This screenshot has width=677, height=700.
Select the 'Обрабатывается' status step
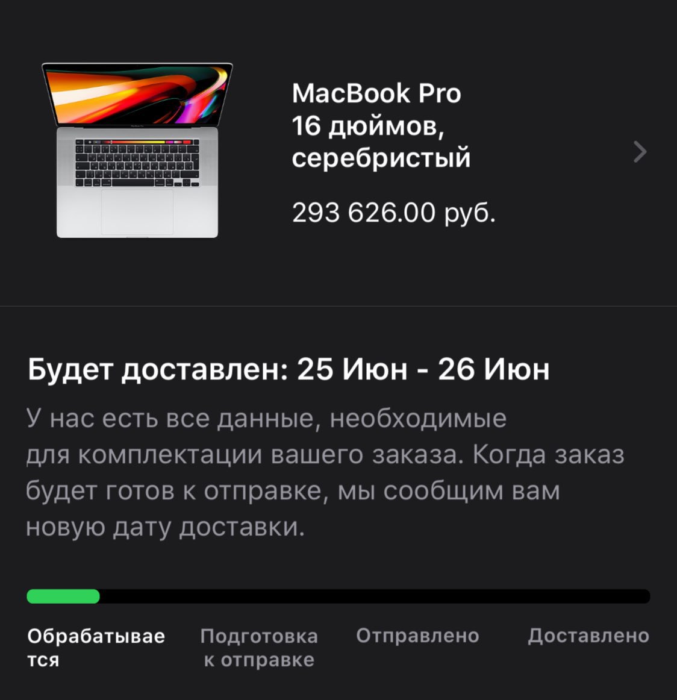[96, 648]
